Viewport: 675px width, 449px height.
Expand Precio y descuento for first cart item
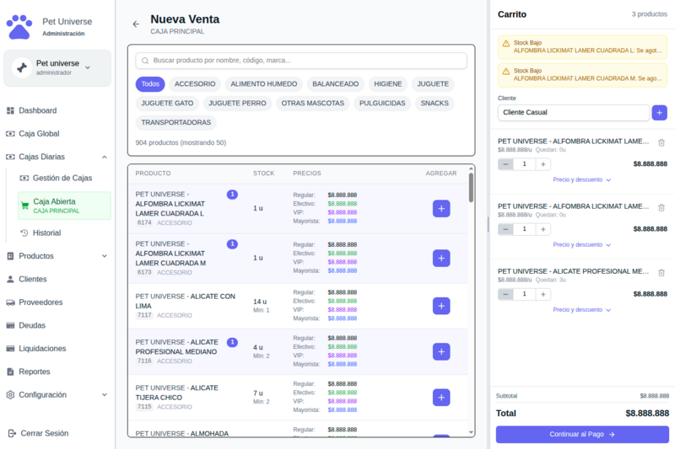pyautogui.click(x=581, y=179)
